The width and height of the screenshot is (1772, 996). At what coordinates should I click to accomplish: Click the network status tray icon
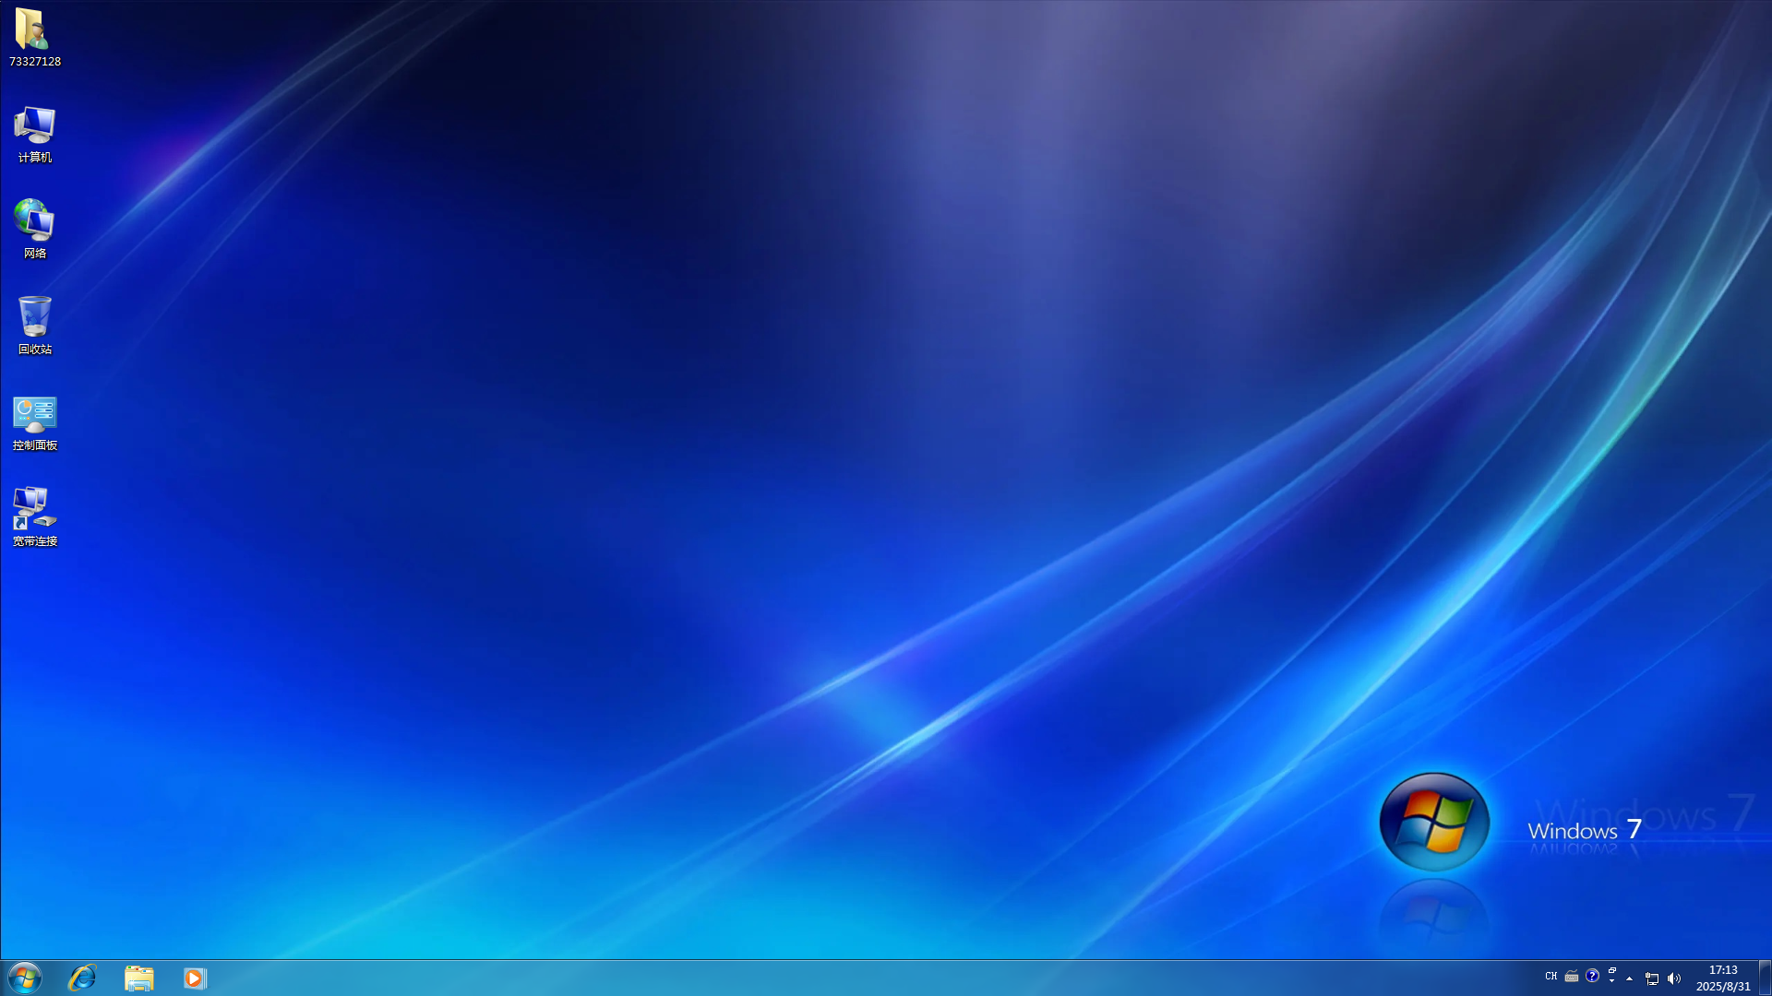[x=1652, y=979]
